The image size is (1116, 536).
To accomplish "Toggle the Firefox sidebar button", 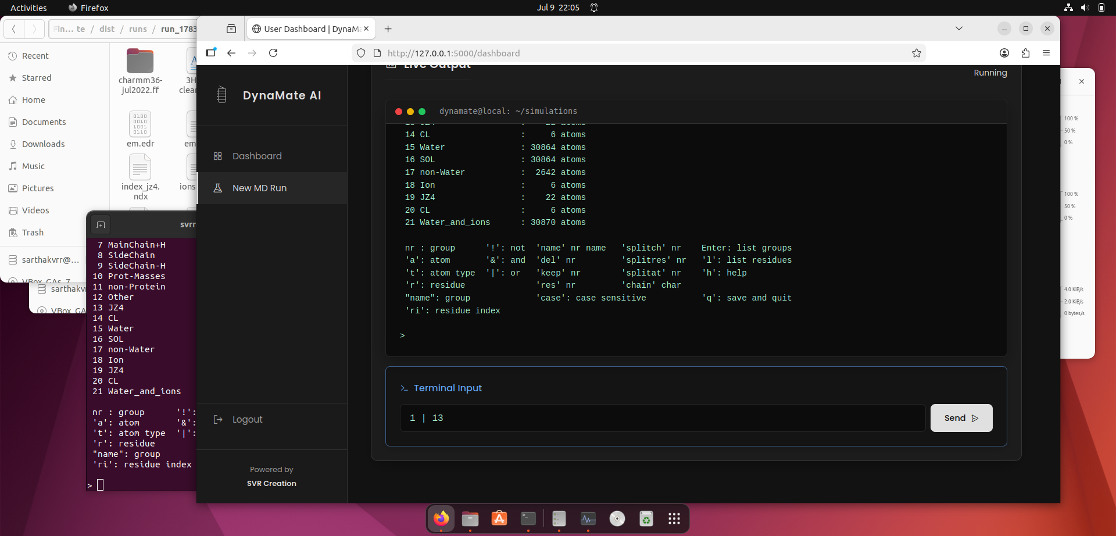I will 211,53.
